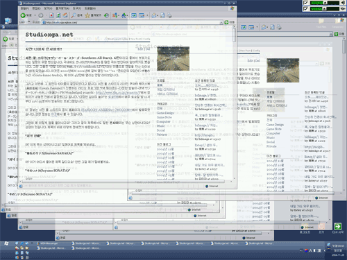347x260 pixels.
Task: Switch to MSN Messenger taskbar button
Action: pos(47,243)
